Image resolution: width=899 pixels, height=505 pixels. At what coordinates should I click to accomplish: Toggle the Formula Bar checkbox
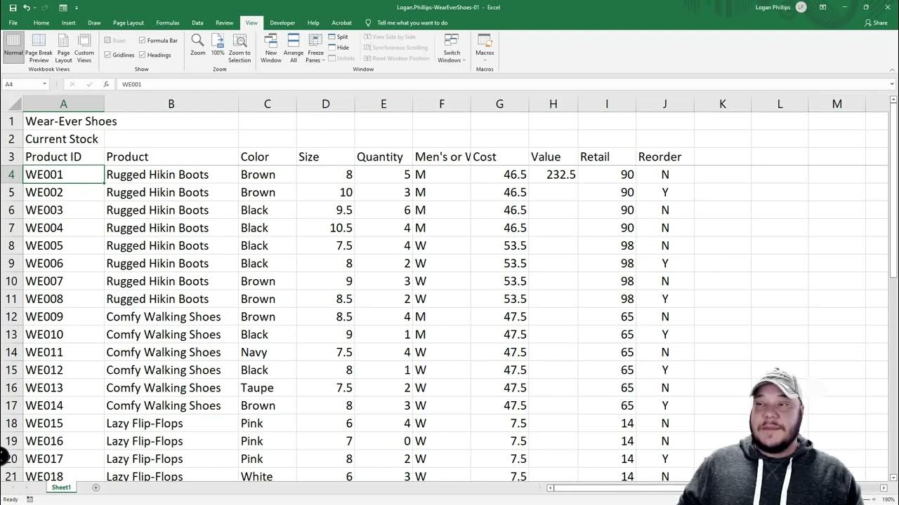142,41
